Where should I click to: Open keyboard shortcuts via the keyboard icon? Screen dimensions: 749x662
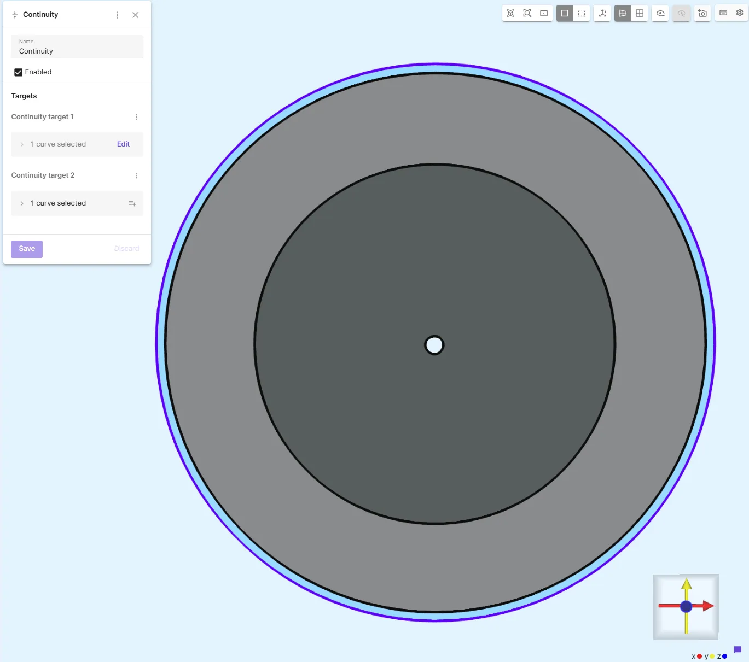pyautogui.click(x=723, y=13)
